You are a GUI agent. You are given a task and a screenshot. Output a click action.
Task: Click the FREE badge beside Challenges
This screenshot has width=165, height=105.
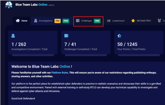tap(97, 21)
